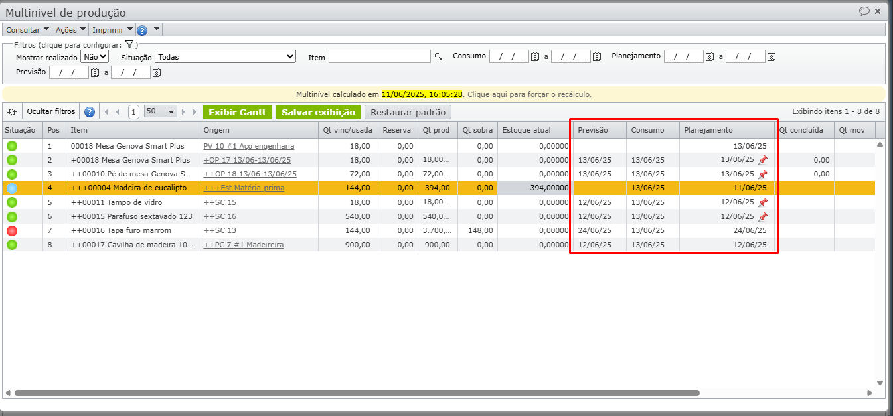Open the Mostrar realizado dropdown
893x416 pixels.
[x=94, y=57]
